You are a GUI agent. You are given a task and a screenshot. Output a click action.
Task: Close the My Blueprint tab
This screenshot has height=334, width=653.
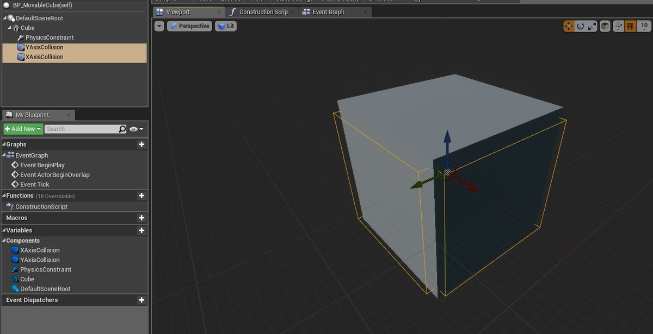point(69,115)
